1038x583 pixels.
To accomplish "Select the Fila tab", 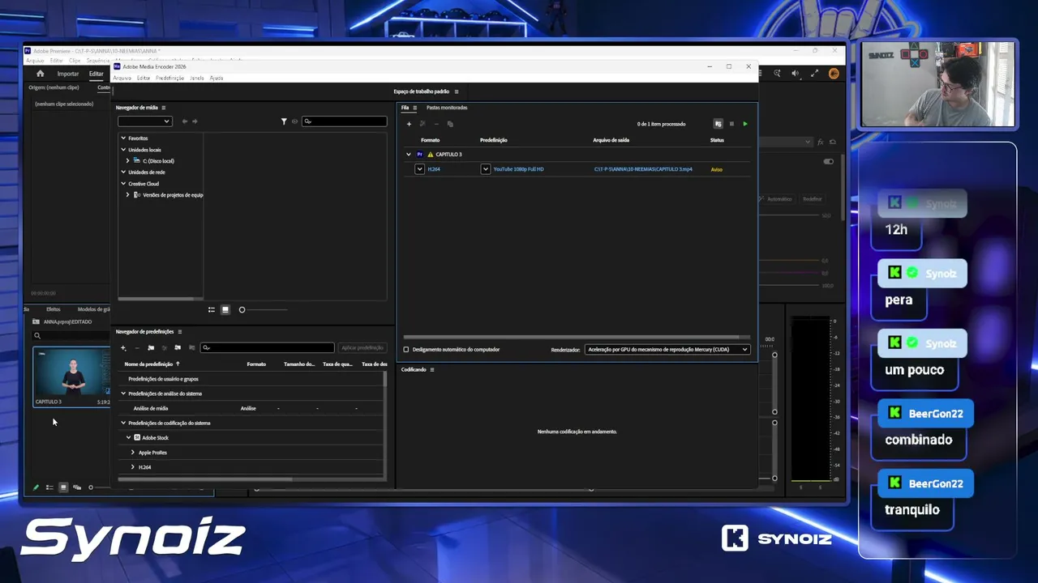I will pyautogui.click(x=405, y=108).
